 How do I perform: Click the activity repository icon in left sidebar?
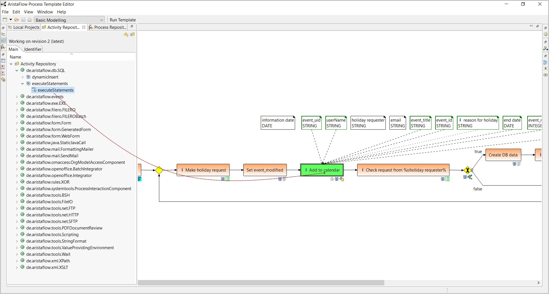point(3,41)
